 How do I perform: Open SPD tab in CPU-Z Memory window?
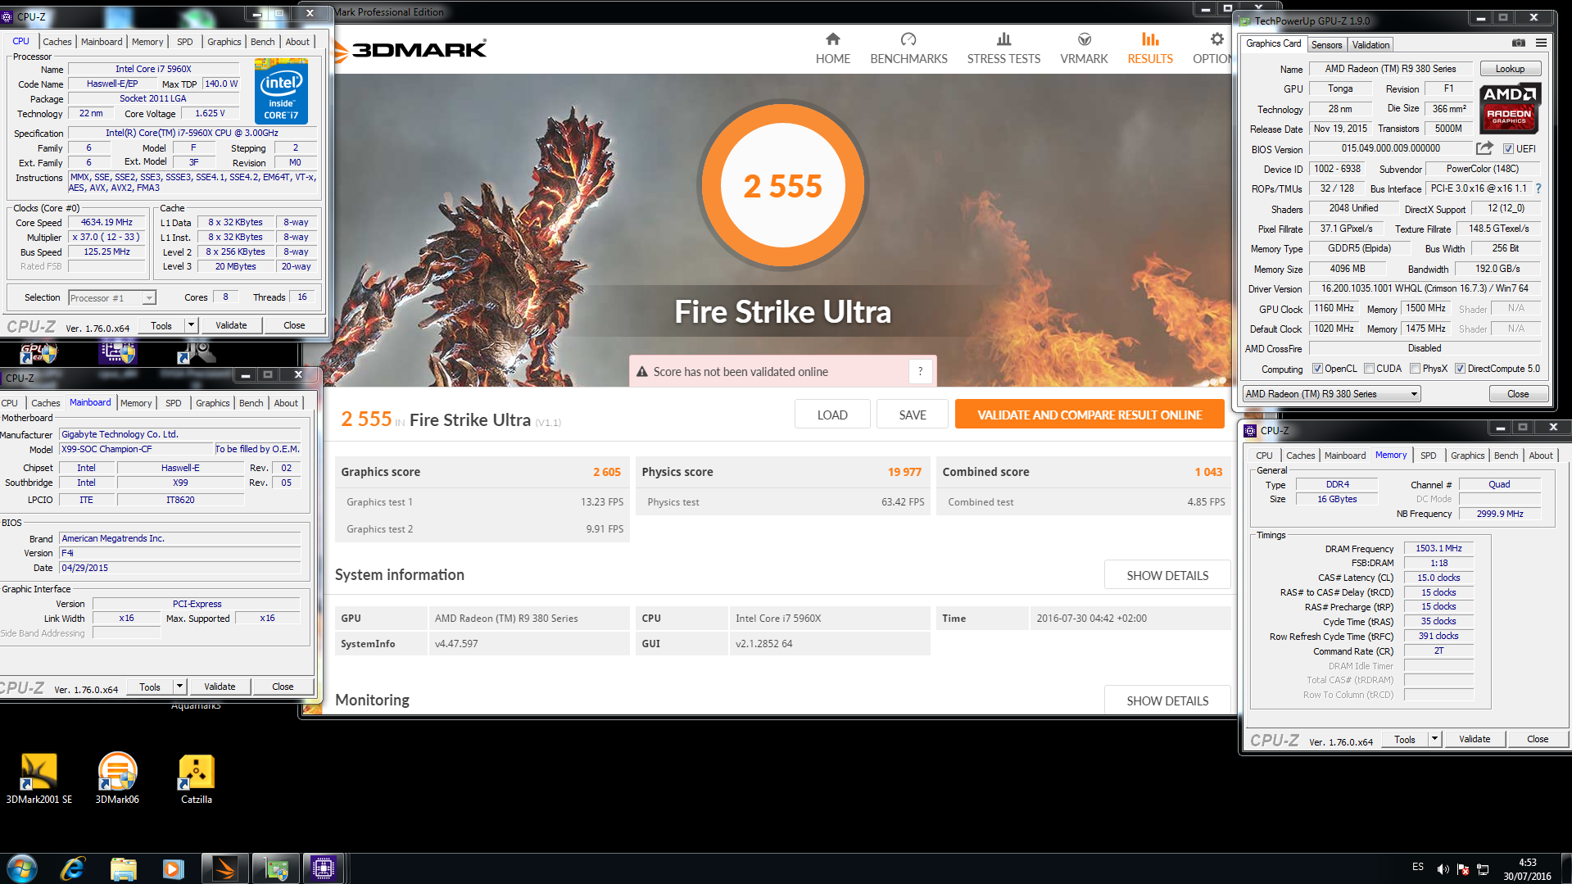pyautogui.click(x=1428, y=456)
